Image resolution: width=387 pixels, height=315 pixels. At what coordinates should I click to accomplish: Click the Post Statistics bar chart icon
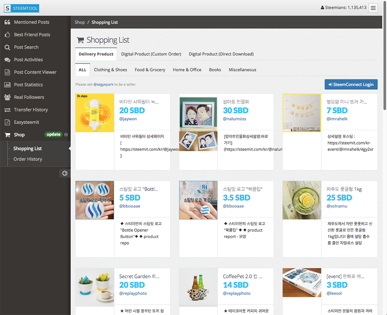click(x=7, y=85)
